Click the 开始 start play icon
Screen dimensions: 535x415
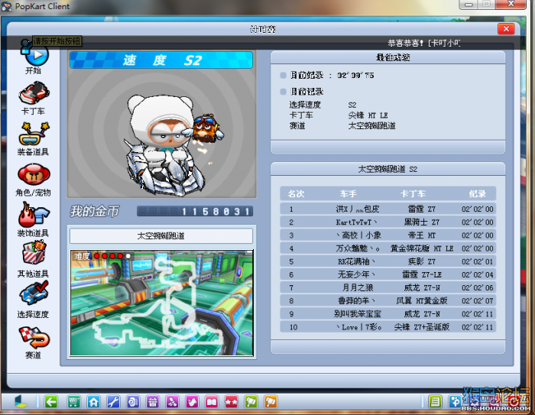click(x=35, y=54)
